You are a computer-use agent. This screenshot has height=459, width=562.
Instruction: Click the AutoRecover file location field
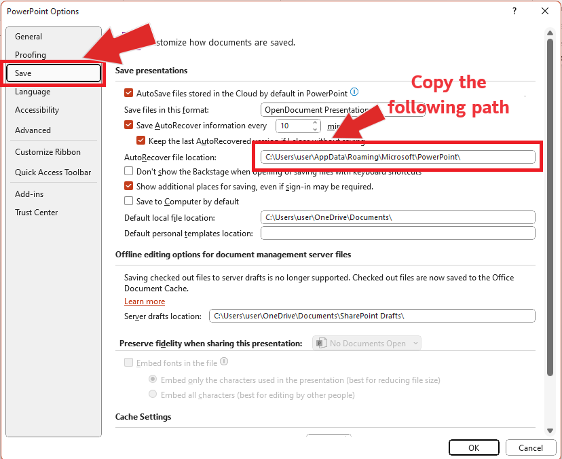coord(397,157)
